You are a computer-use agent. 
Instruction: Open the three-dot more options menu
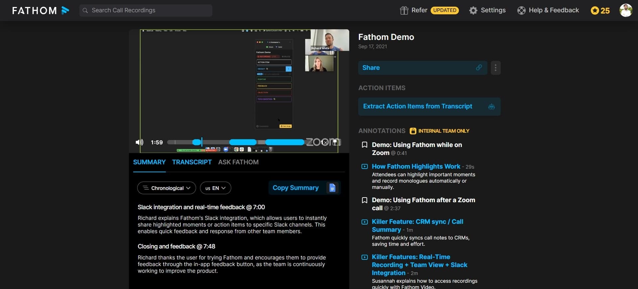[x=495, y=68]
